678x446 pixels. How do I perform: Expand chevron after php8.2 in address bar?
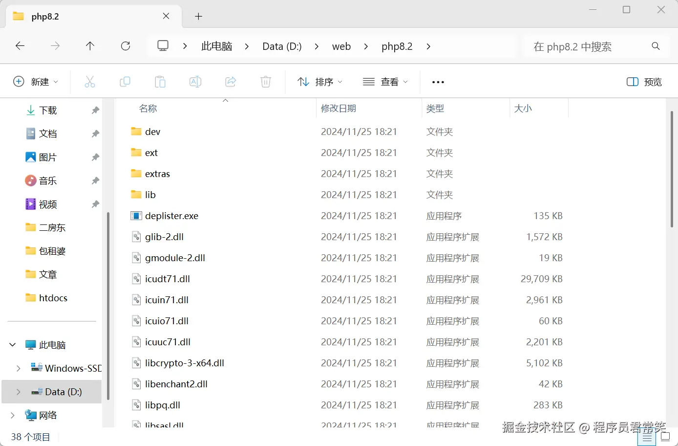point(428,46)
